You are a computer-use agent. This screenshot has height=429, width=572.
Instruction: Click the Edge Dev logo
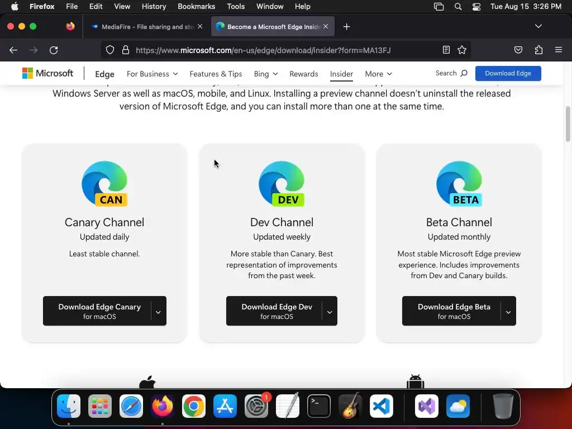point(282,184)
